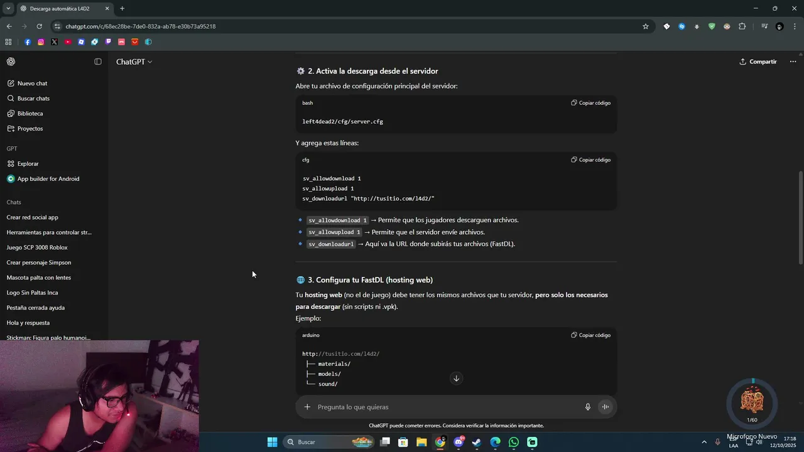804x452 pixels.
Task: Open the conversation options three-dot menu
Action: [793, 62]
